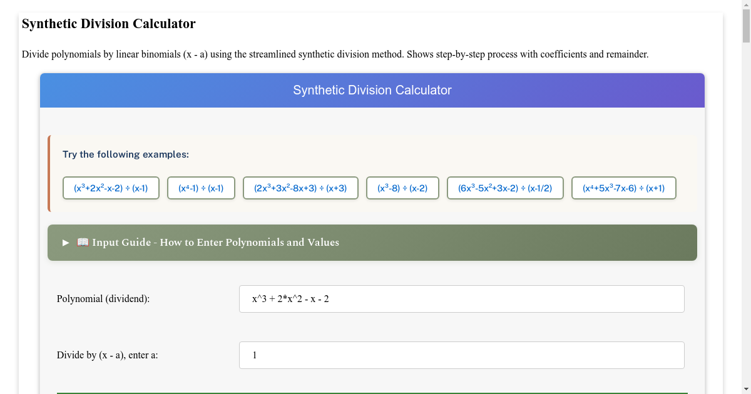Select example (6x³-5x²+3x-2) ÷ (x-1/2)
Image resolution: width=751 pixels, height=394 pixels.
tap(505, 188)
